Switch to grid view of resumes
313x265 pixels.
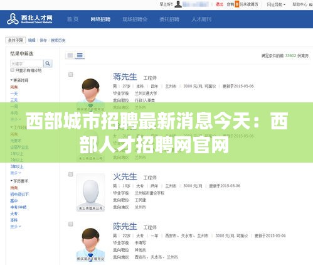tap(70, 55)
